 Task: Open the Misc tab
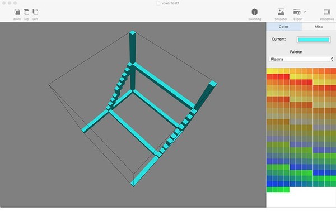(319, 27)
